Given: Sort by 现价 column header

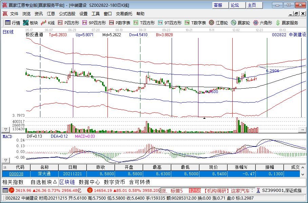Looking at the screenshot, I should (x=213, y=167).
